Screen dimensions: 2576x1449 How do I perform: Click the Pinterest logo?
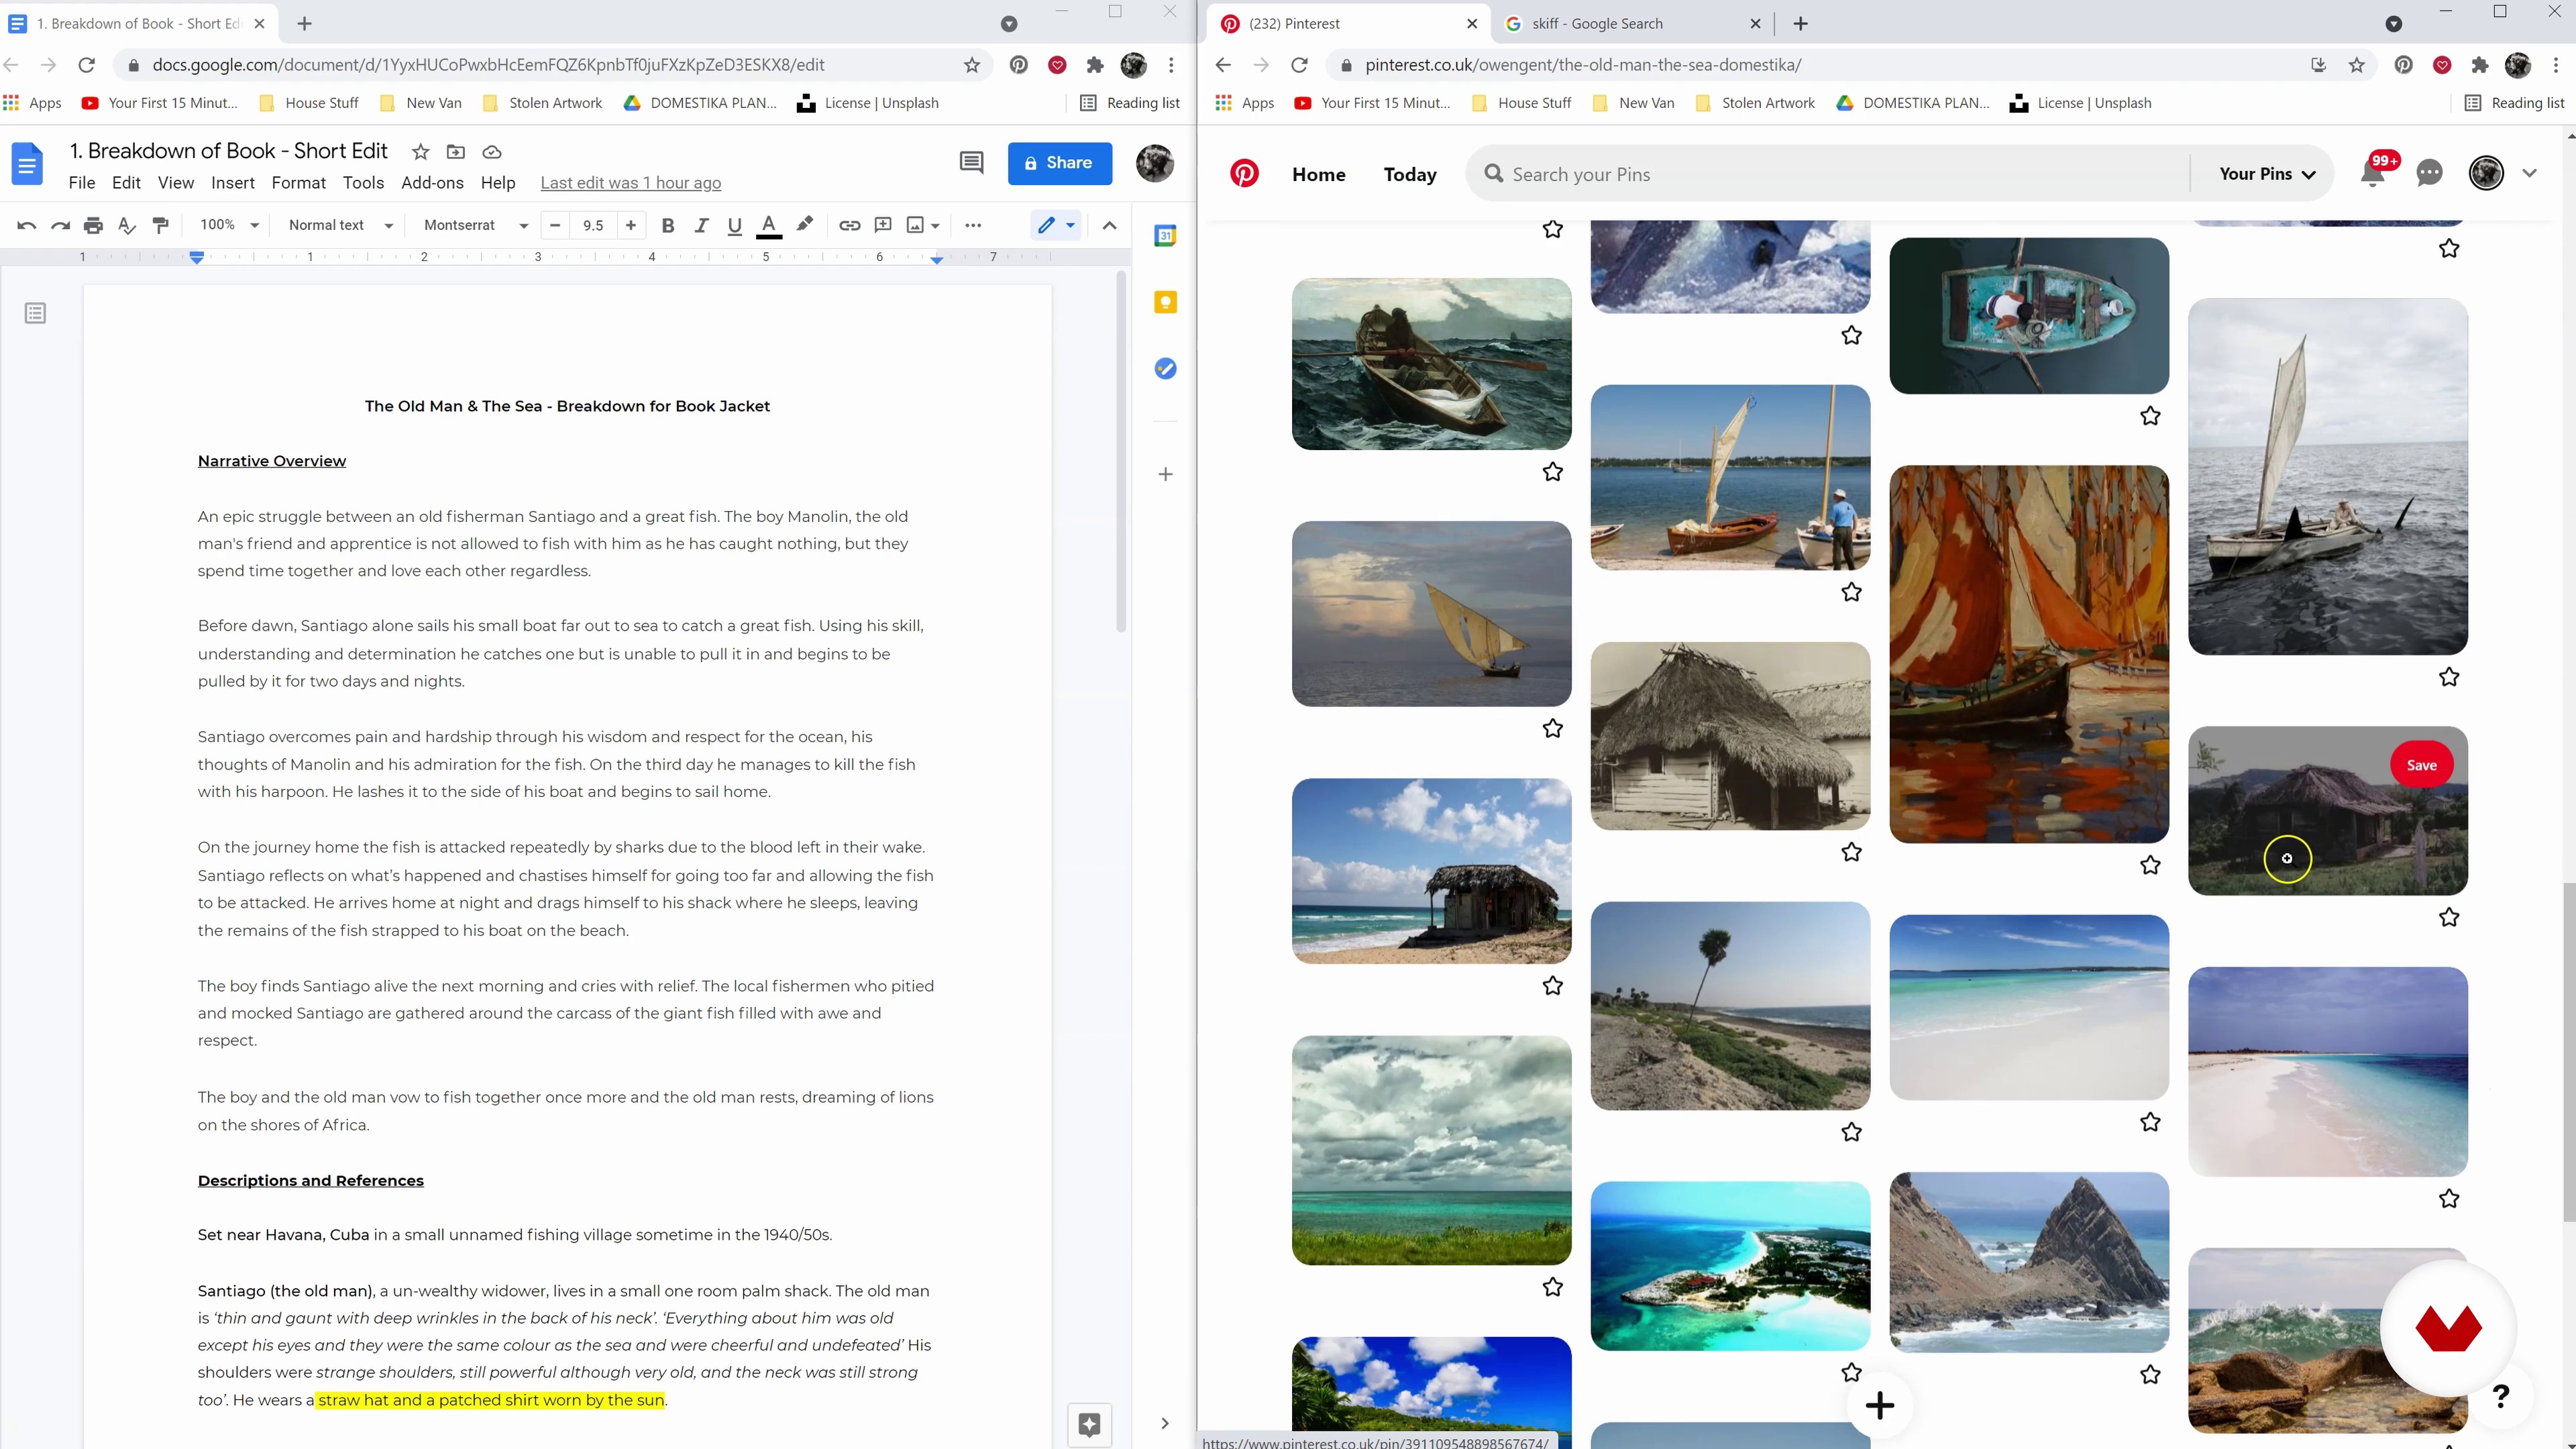click(1244, 174)
